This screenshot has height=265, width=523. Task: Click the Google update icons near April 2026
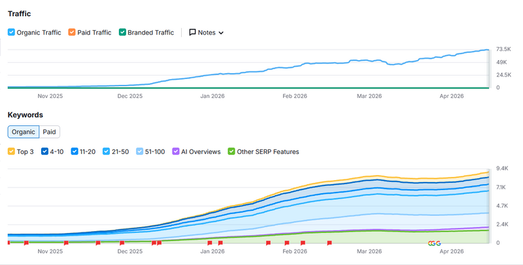click(434, 243)
